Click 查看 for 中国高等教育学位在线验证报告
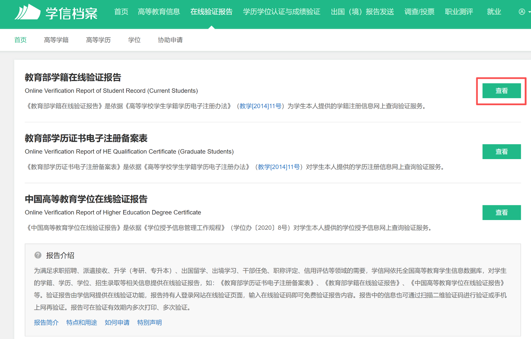This screenshot has width=531, height=339. 502,213
